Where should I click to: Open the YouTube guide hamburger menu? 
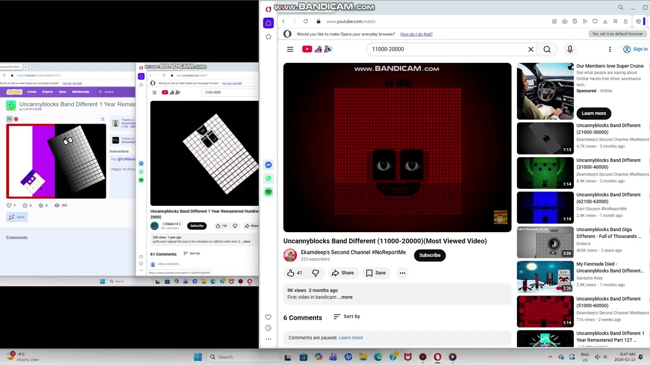(x=290, y=49)
